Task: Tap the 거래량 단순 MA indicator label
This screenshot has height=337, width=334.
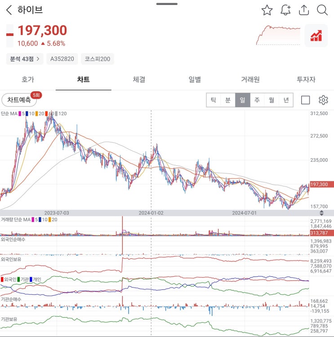Action: pos(15,219)
